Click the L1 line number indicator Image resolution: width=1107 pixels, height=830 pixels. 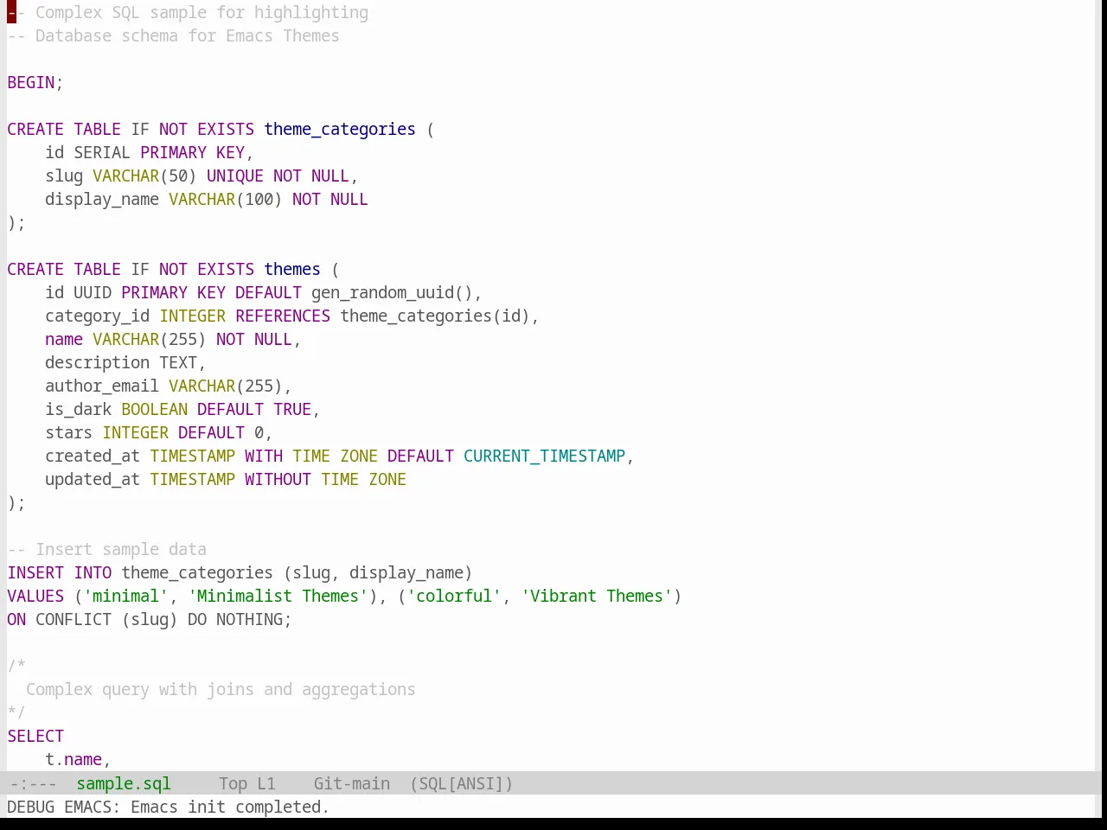(266, 783)
